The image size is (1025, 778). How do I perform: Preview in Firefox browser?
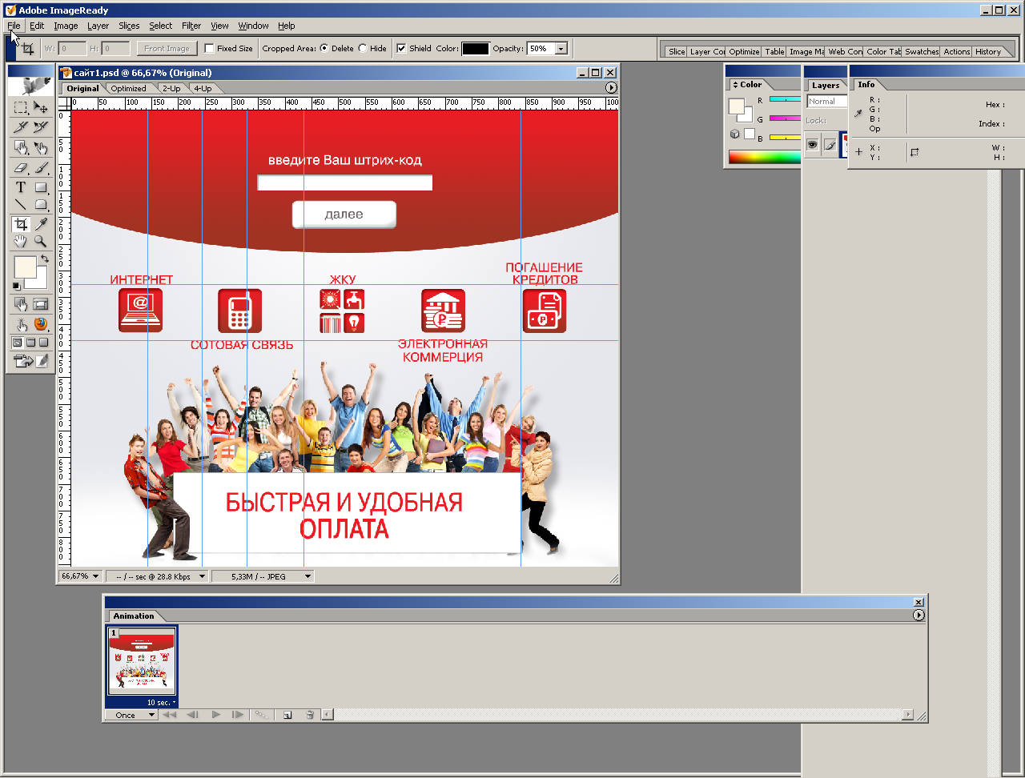[x=41, y=324]
